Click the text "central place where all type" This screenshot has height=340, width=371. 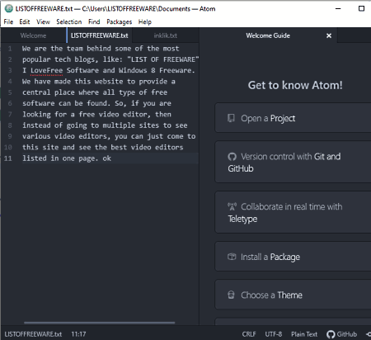coord(78,92)
